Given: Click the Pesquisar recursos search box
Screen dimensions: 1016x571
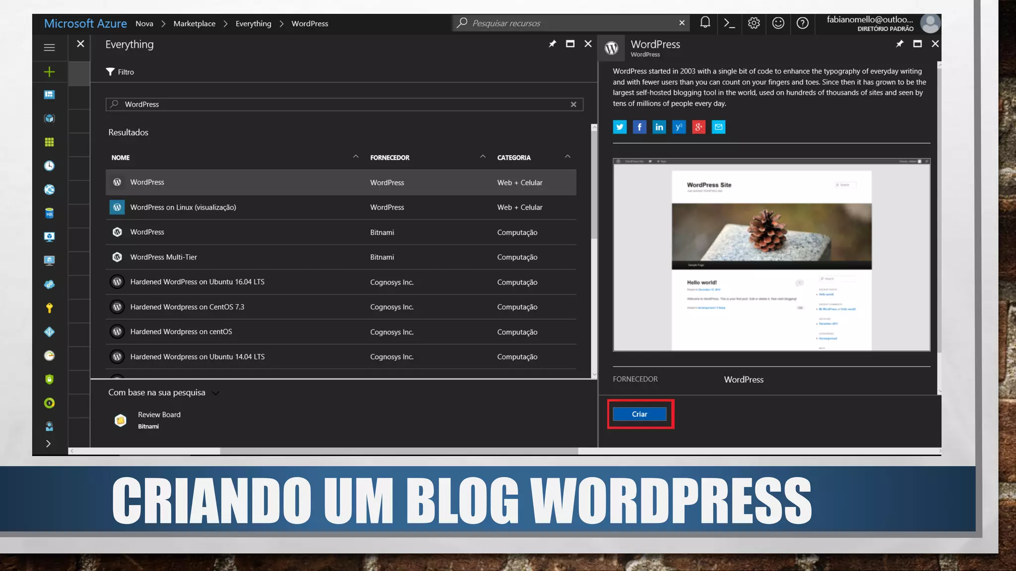Looking at the screenshot, I should coord(571,23).
